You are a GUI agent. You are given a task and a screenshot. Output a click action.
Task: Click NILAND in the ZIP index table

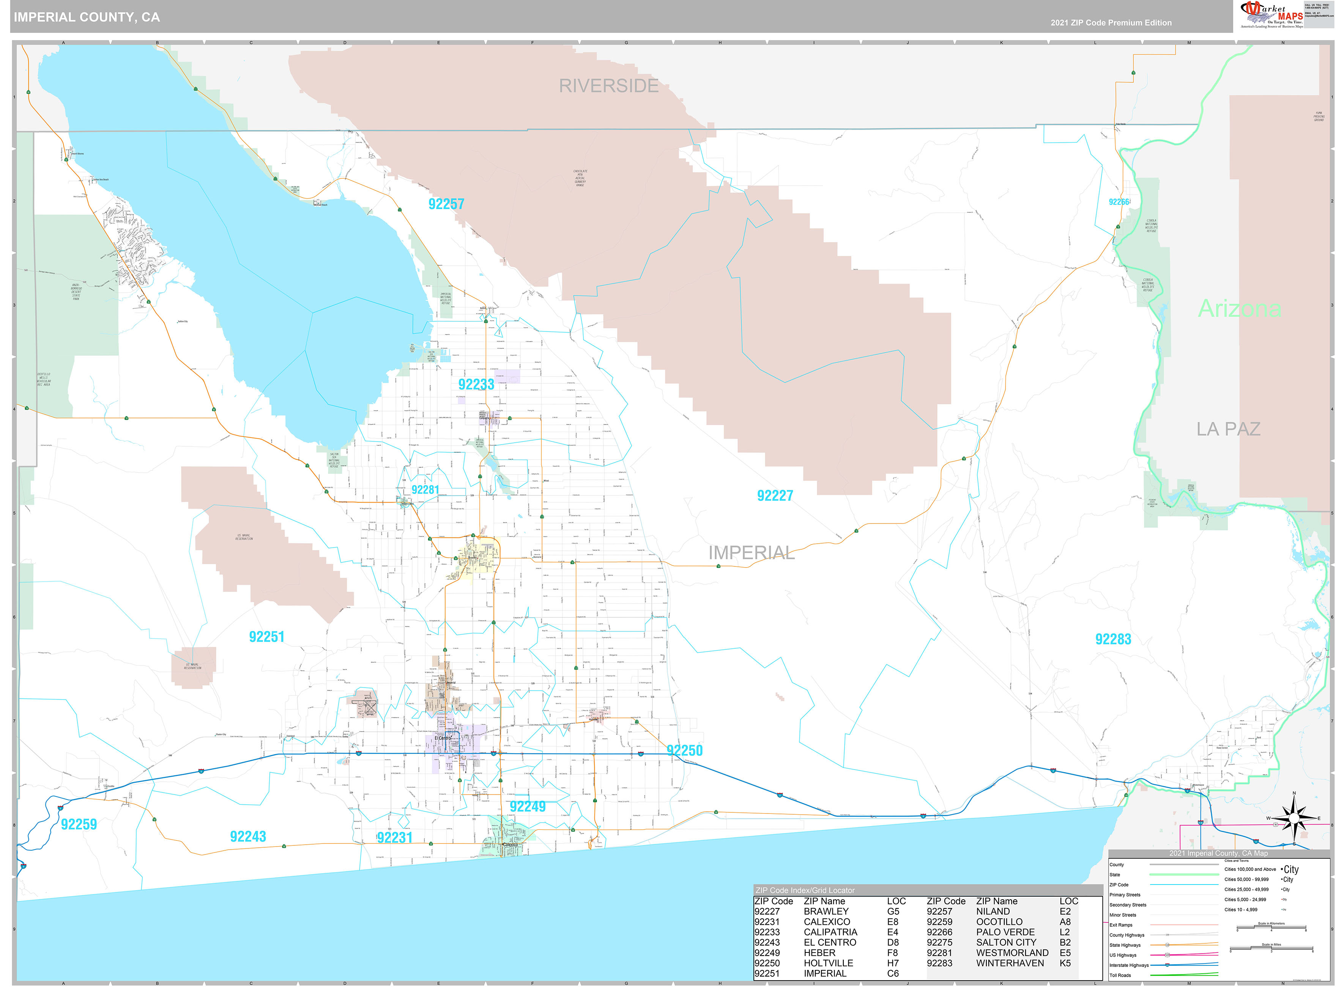(993, 912)
